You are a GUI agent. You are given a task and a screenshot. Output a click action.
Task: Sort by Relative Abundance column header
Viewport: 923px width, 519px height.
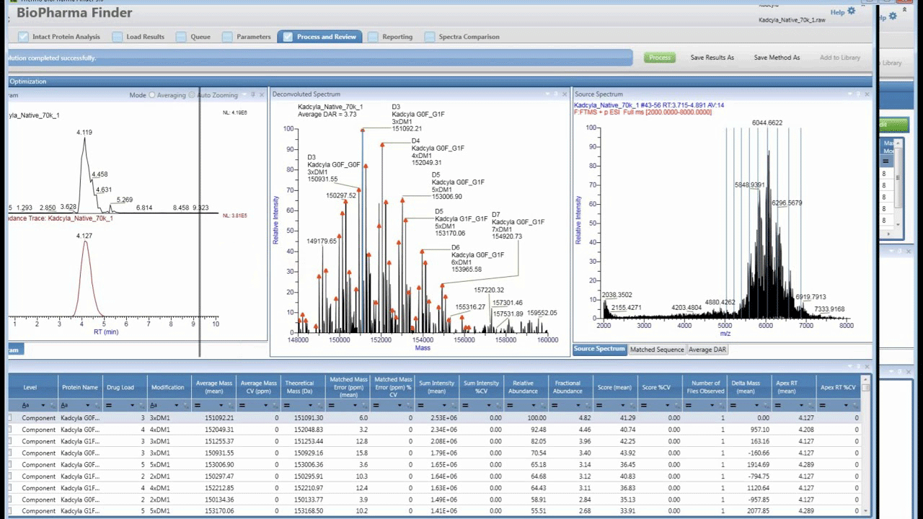523,387
